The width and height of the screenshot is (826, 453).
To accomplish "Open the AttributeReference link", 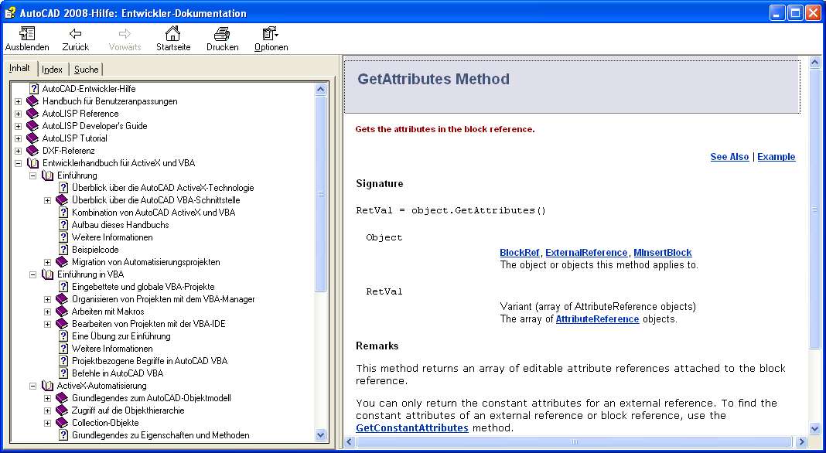I will (597, 318).
